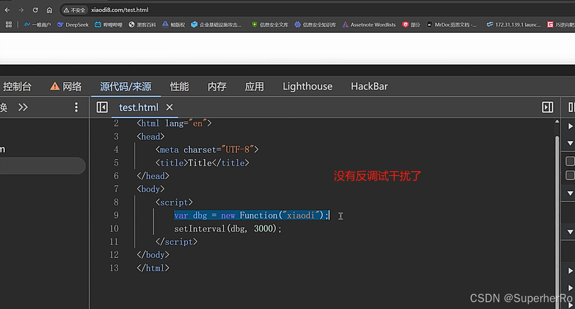Click the </body> closing tag line
Image resolution: width=575 pixels, height=309 pixels.
(153, 255)
